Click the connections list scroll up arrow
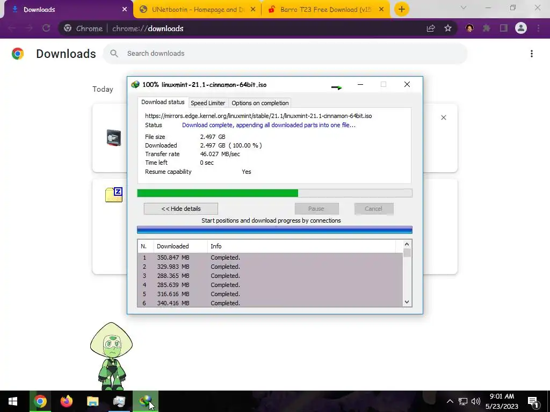The image size is (550, 412). 407,245
